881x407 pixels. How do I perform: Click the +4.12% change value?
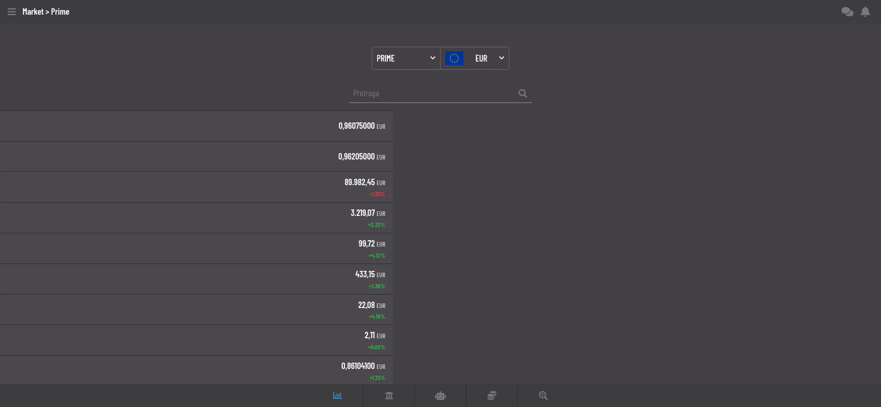pos(377,256)
